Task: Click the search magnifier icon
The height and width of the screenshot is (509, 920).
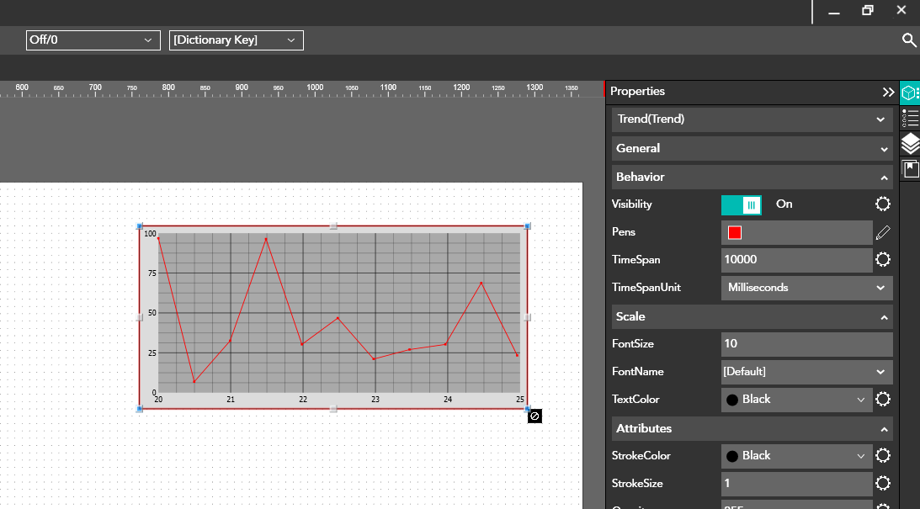Action: pyautogui.click(x=908, y=40)
